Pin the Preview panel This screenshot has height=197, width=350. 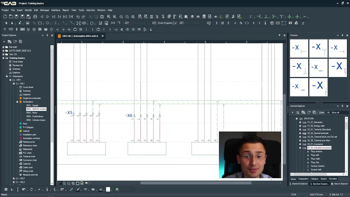point(342,35)
